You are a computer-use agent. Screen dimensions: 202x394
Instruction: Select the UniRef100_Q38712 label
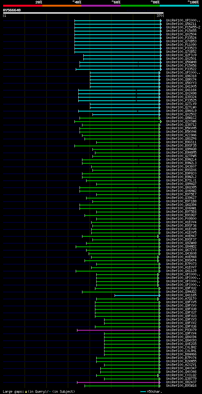point(181,125)
